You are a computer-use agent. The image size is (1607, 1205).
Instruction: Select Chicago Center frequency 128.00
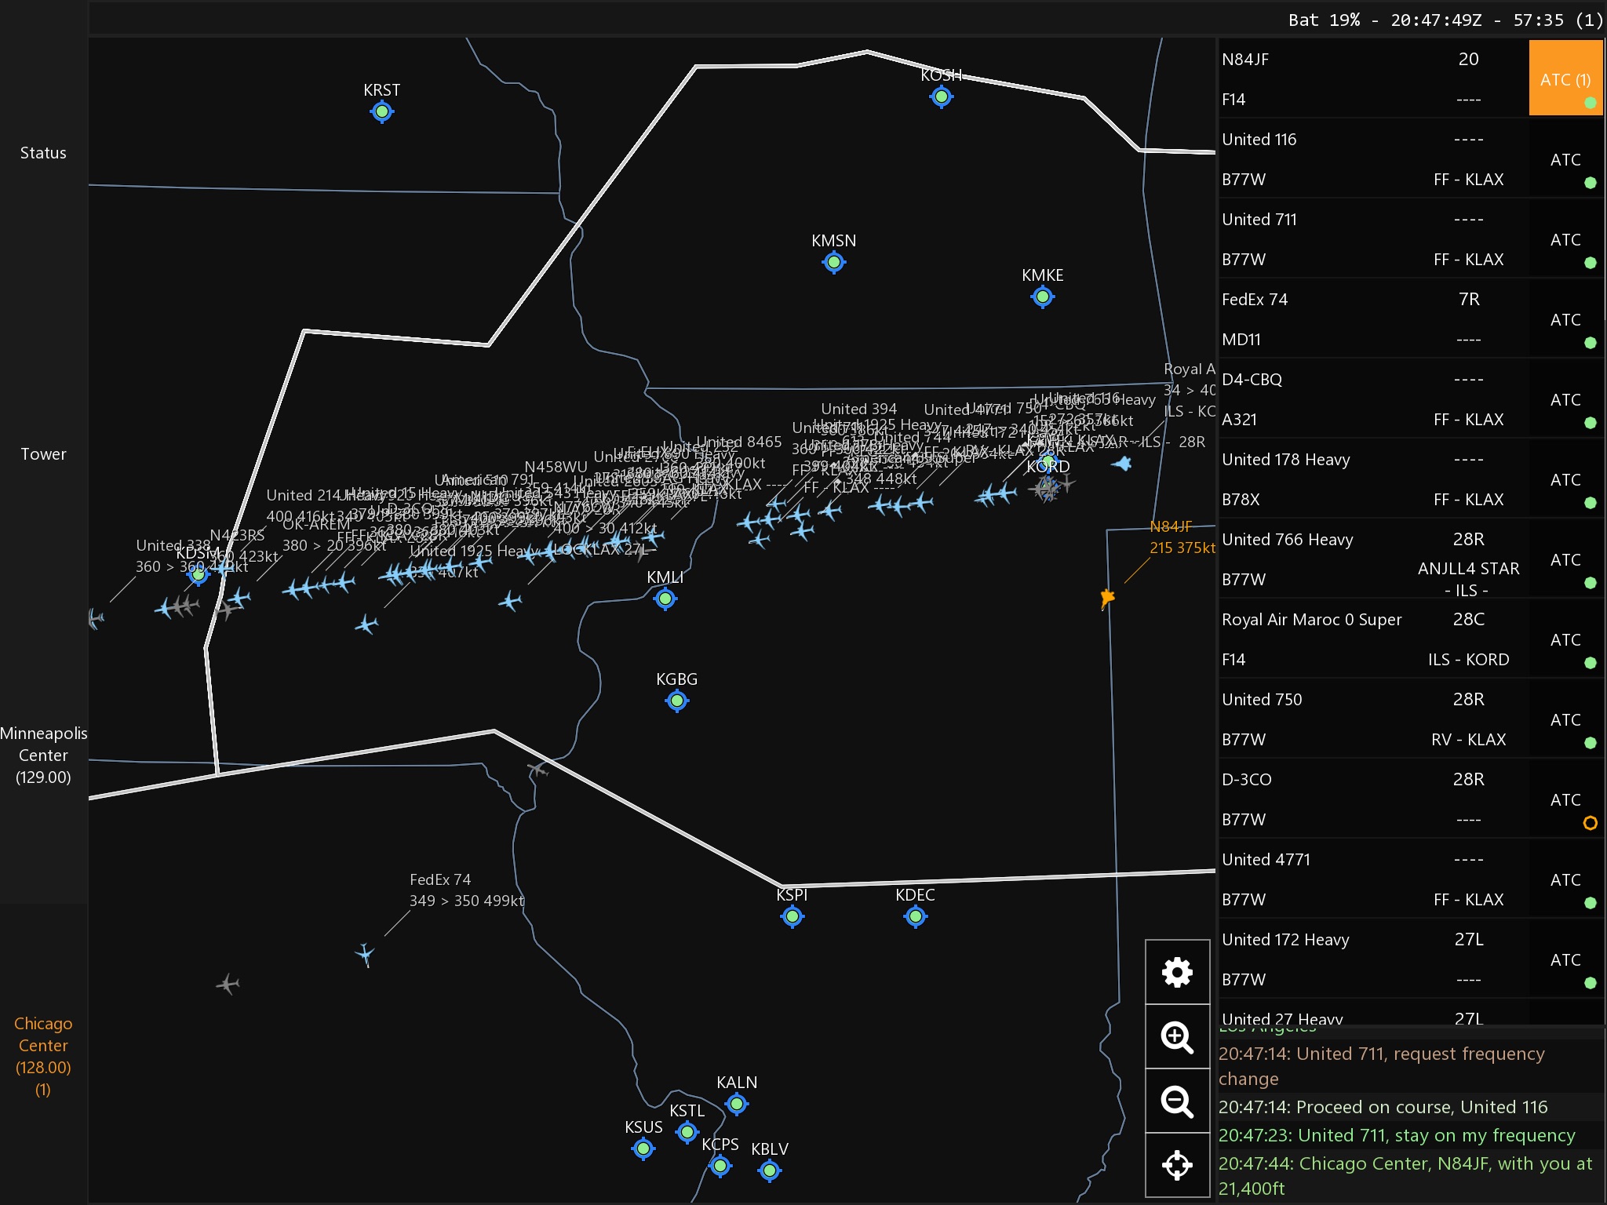coord(43,1055)
